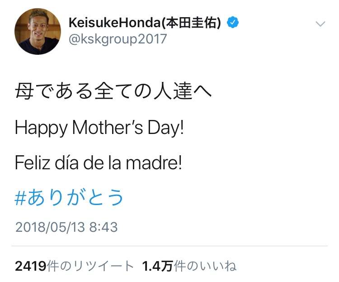Image resolution: width=339 pixels, height=282 pixels.
Task: Click the Feliz día de la madre! line
Action: click(x=99, y=163)
